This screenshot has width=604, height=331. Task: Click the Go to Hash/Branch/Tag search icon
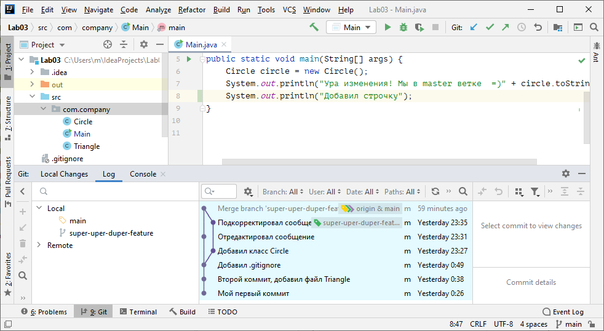tap(463, 191)
